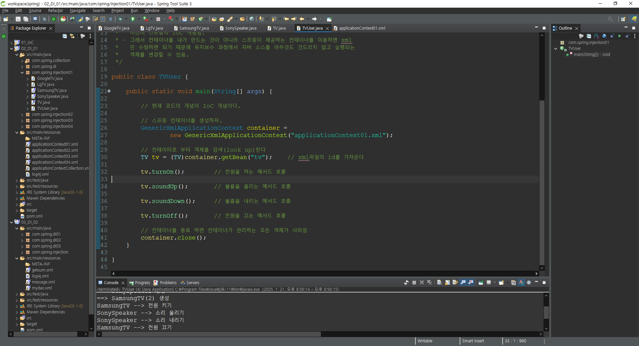Toggle Hide Fields in the Outline view
This screenshot has height=346, width=639.
(x=604, y=36)
